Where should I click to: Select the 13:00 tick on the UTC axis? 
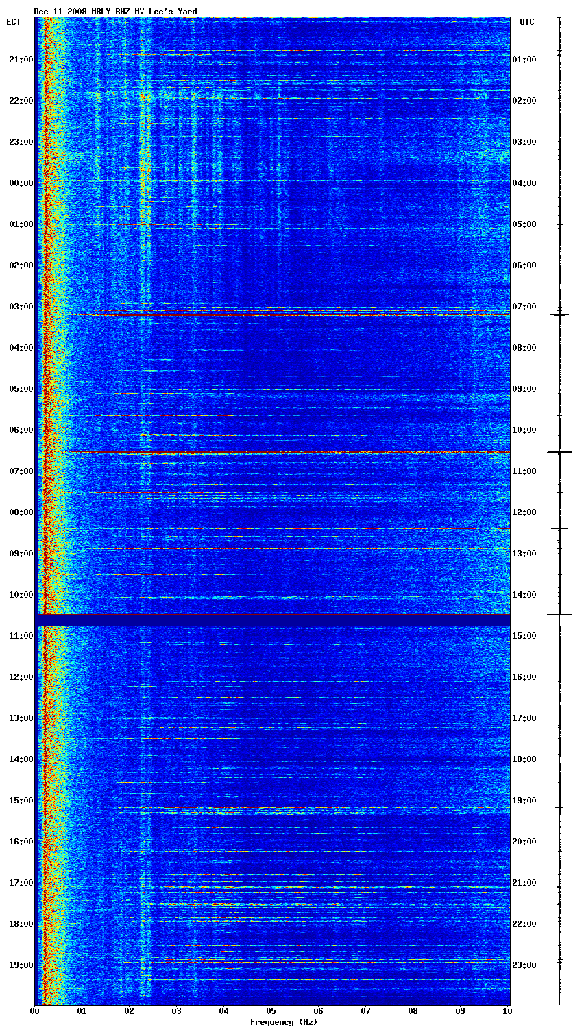pos(524,554)
